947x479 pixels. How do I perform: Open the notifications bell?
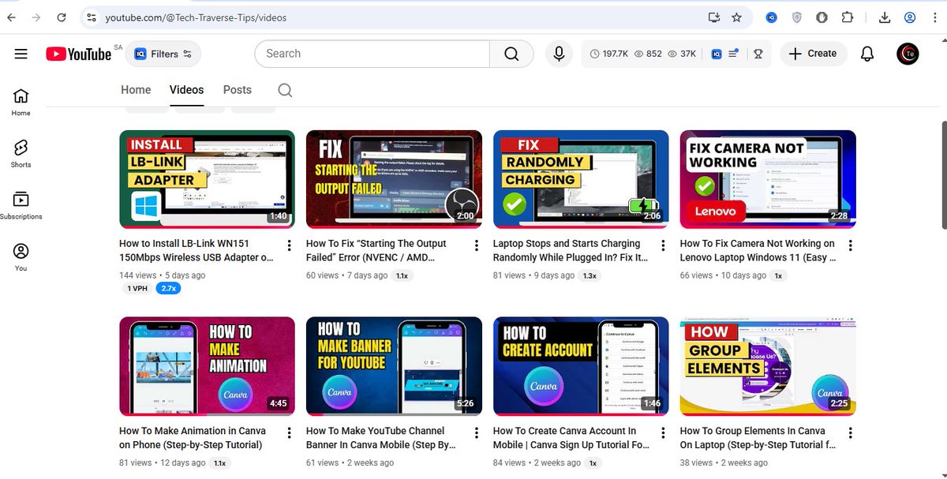[x=867, y=54]
